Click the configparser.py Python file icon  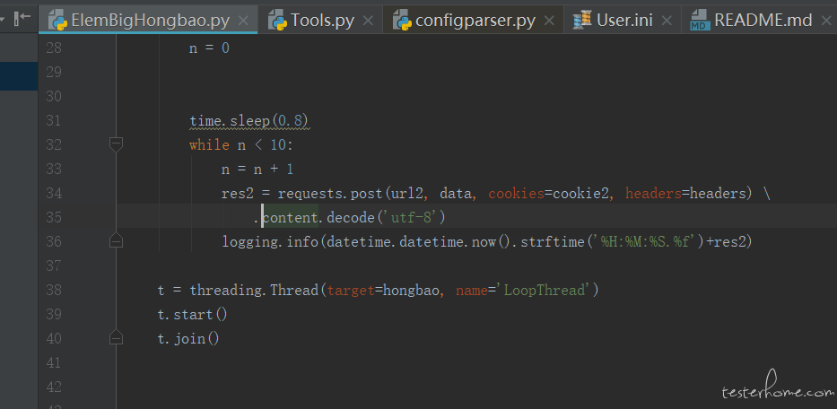(x=403, y=21)
